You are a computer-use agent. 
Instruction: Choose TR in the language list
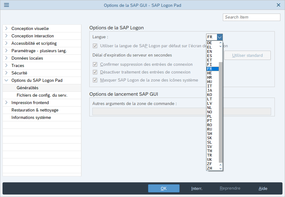click(213, 155)
